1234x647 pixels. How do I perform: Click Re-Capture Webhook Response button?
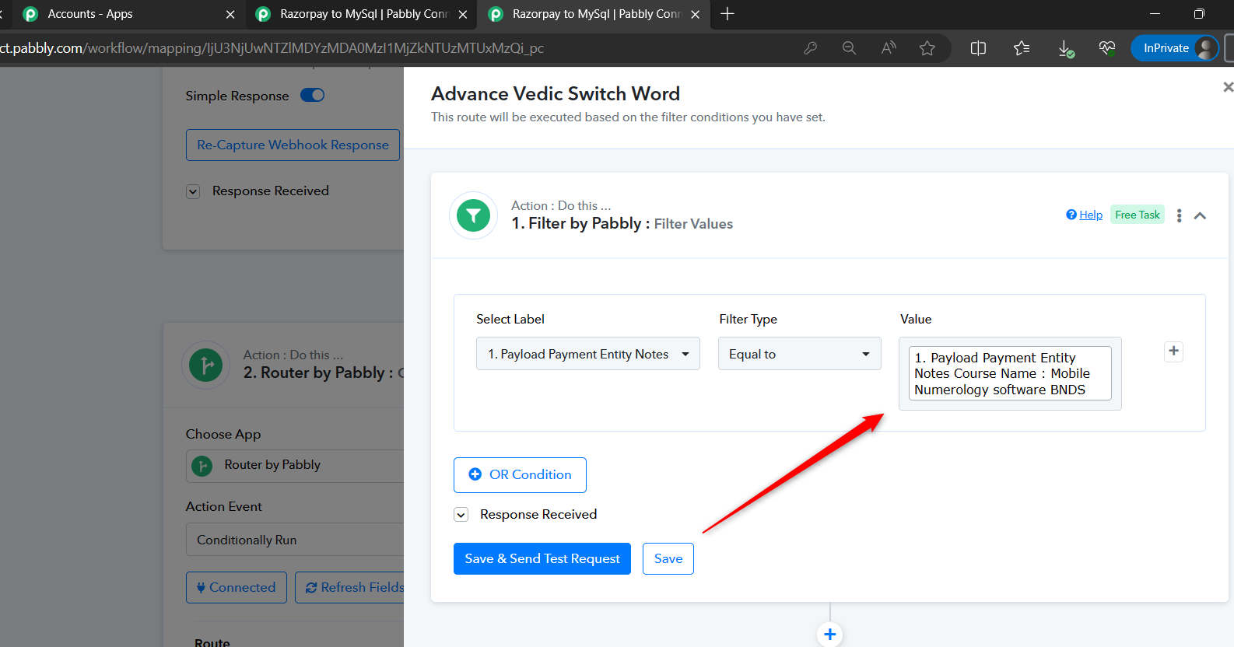[293, 145]
